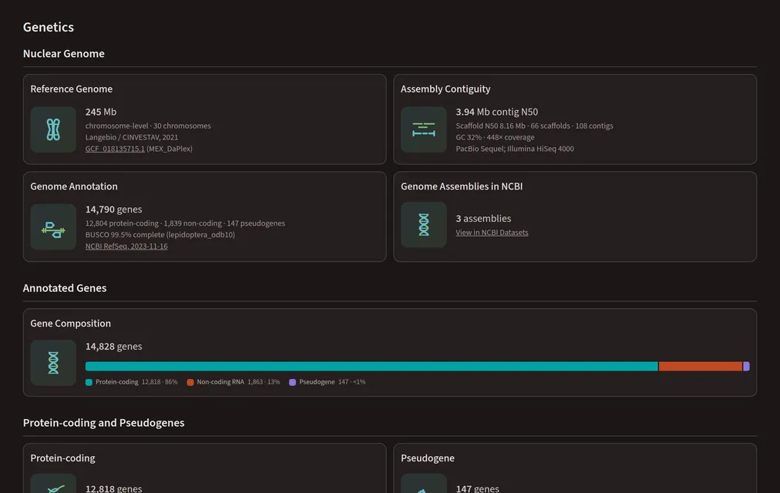
Task: Follow the View in NCBI Datasets link
Action: (492, 232)
